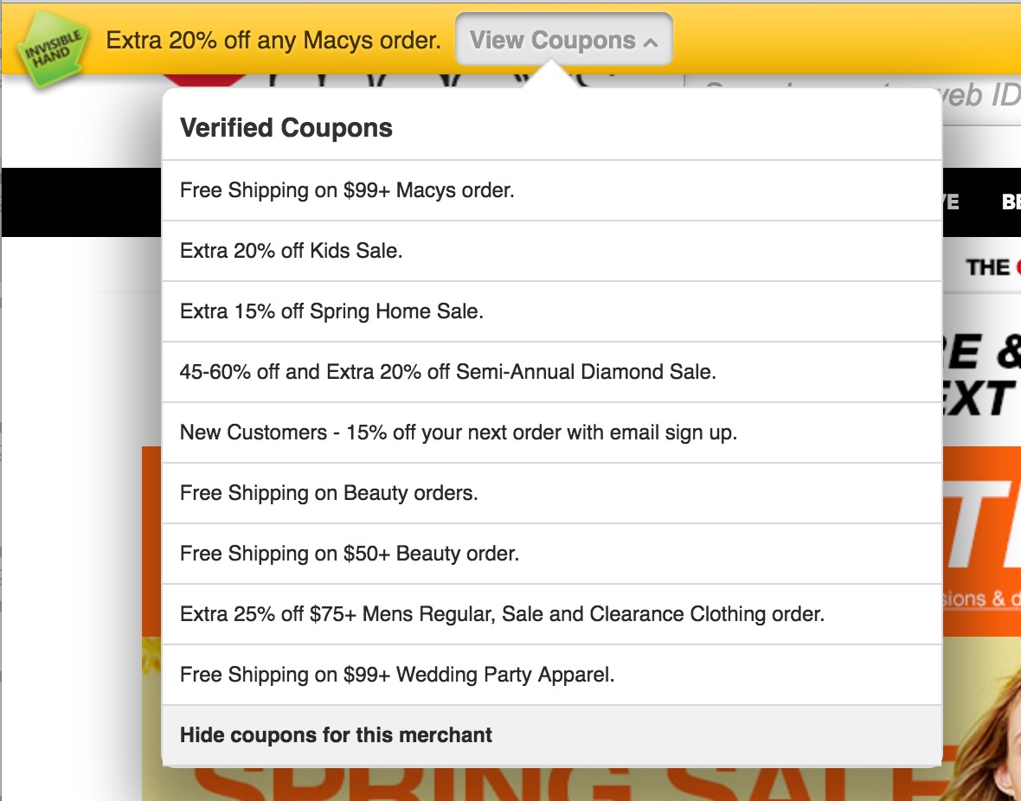
Task: Collapse the View Coupons dropdown
Action: click(x=563, y=40)
